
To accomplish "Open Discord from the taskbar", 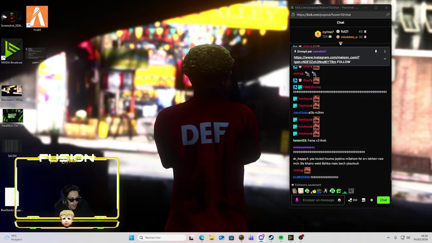I will (261, 238).
